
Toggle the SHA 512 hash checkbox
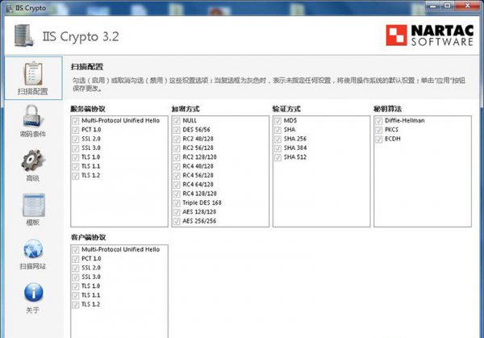click(x=277, y=157)
